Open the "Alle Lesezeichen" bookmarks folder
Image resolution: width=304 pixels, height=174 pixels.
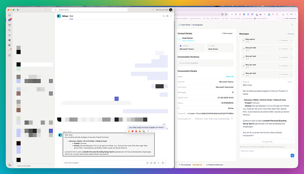click(289, 19)
